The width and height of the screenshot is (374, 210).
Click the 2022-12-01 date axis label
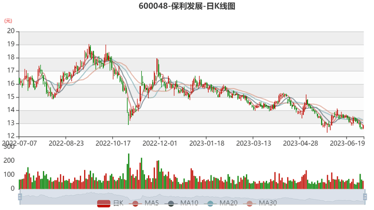(160, 143)
